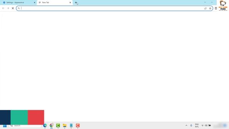Open a new tab with plus button
This screenshot has height=129, width=229.
pos(76,3)
